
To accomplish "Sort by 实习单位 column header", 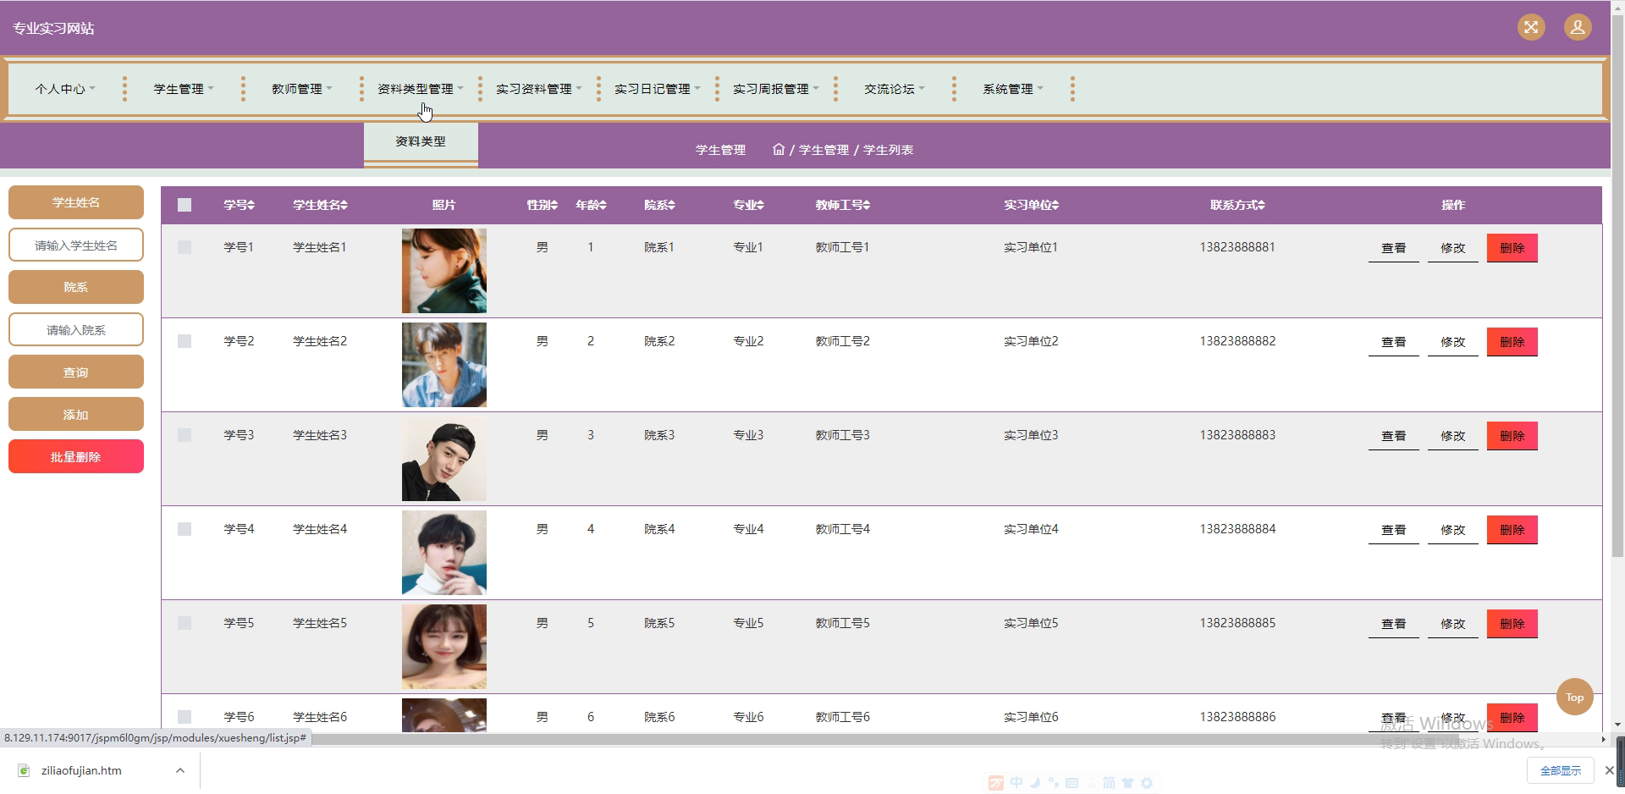I will point(1031,205).
